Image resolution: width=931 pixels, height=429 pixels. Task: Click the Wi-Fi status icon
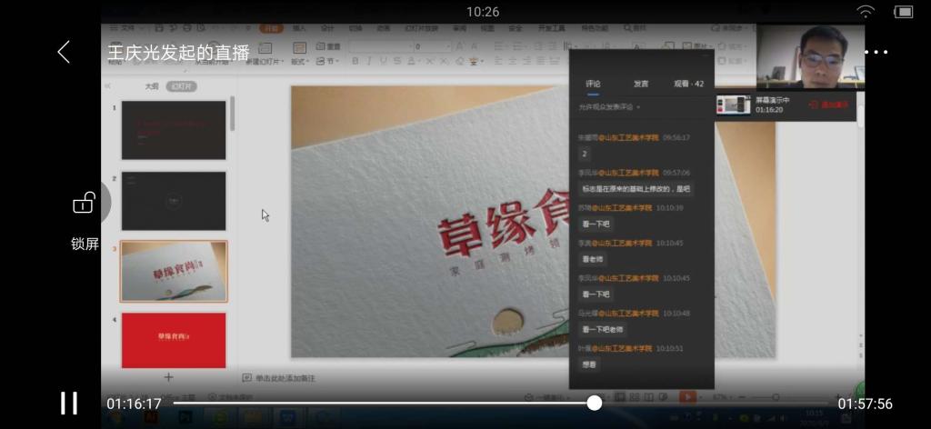click(866, 12)
